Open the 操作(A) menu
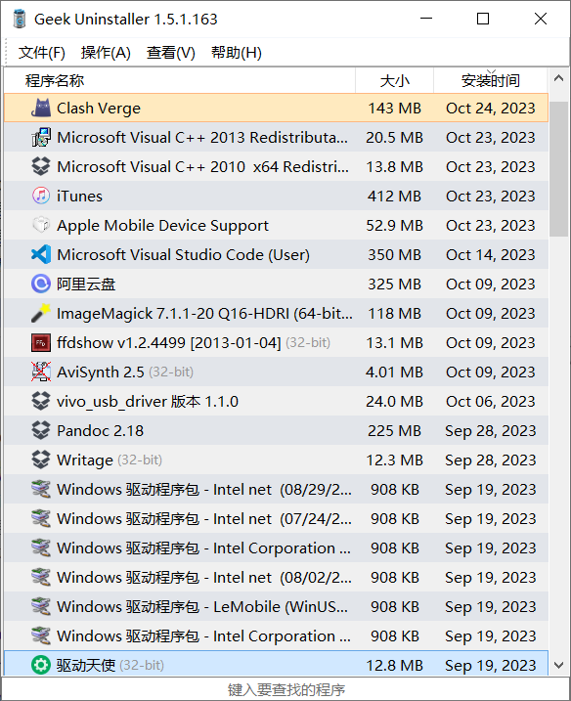The width and height of the screenshot is (571, 701). [x=106, y=53]
